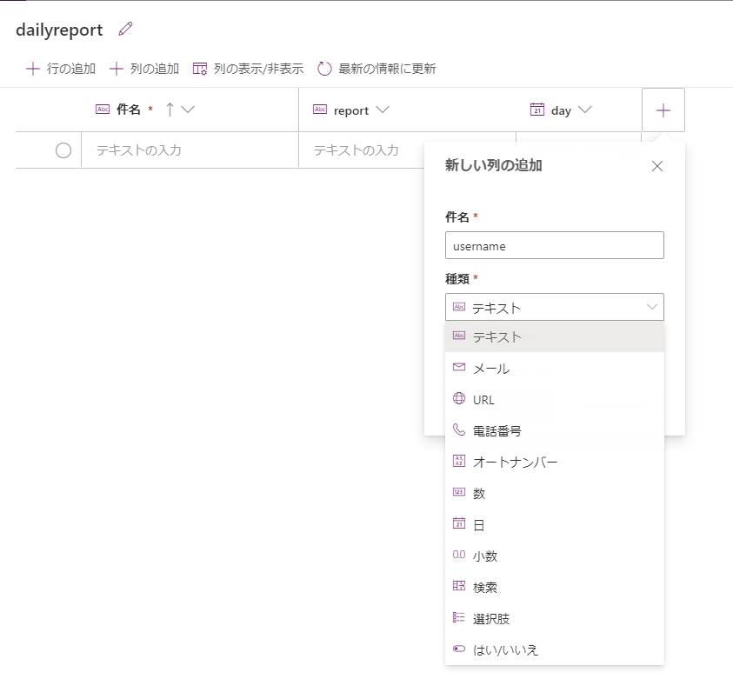
Task: Open the day column dropdown menu
Action: [584, 110]
